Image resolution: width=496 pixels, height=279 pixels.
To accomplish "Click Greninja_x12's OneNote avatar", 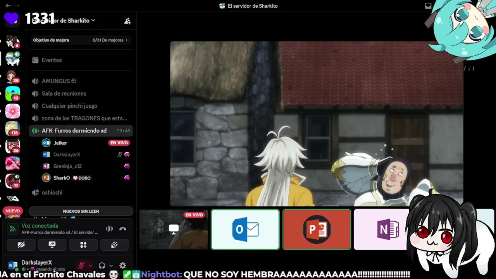I will 46,166.
